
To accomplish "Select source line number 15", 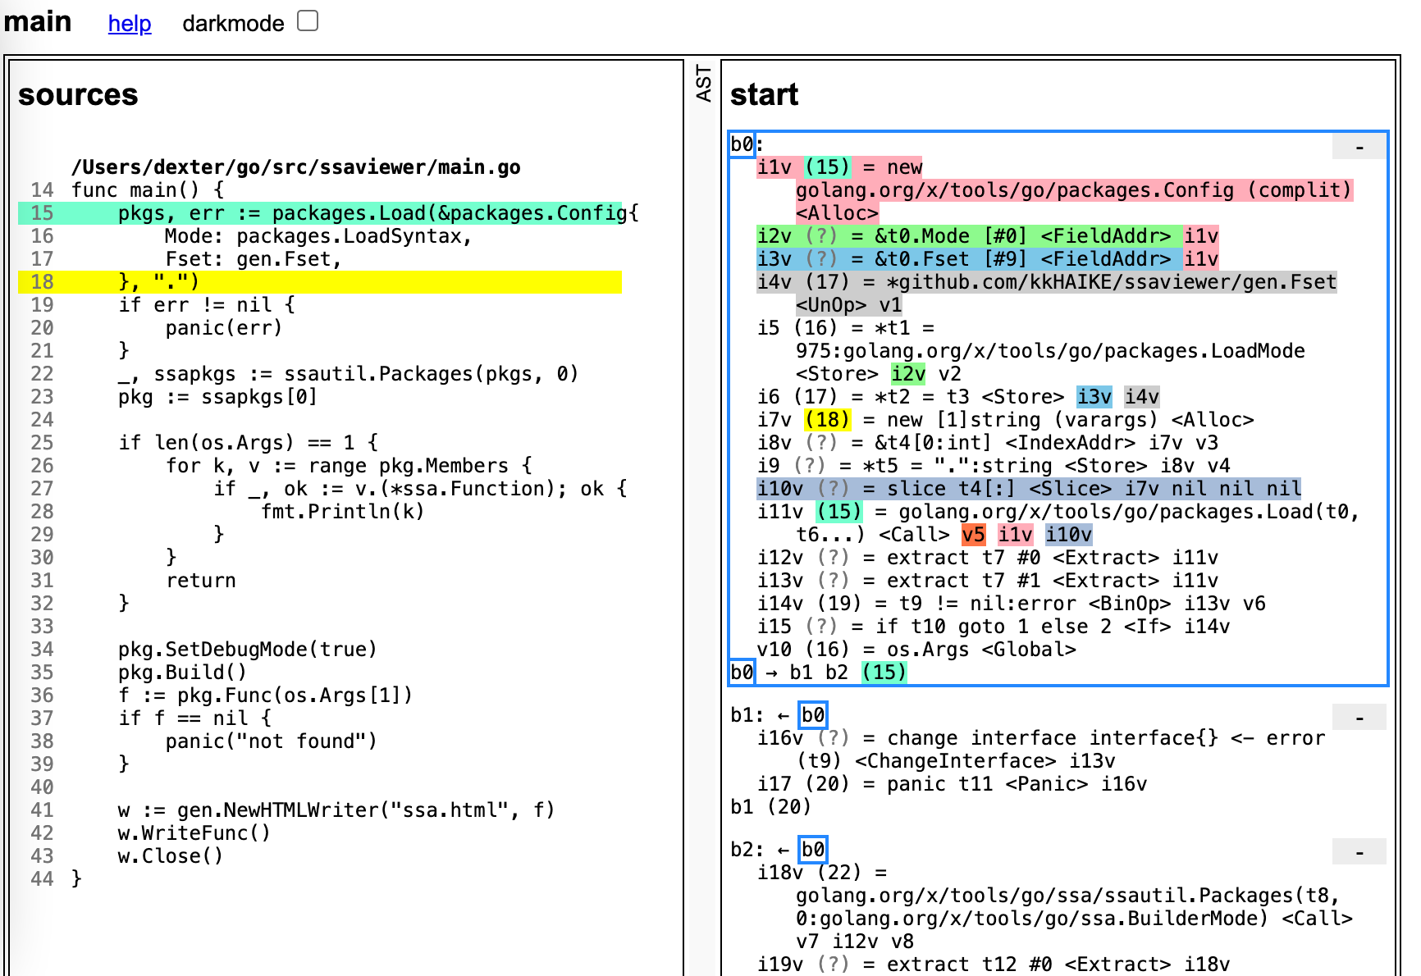I will click(x=42, y=213).
